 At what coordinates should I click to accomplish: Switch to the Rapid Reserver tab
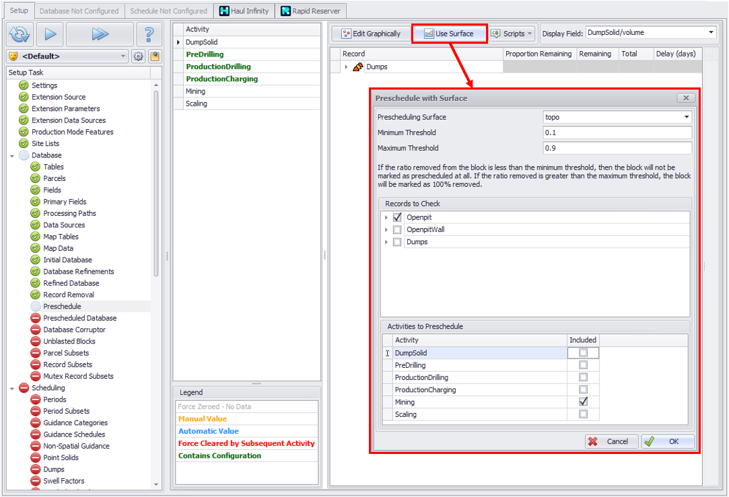pos(311,11)
